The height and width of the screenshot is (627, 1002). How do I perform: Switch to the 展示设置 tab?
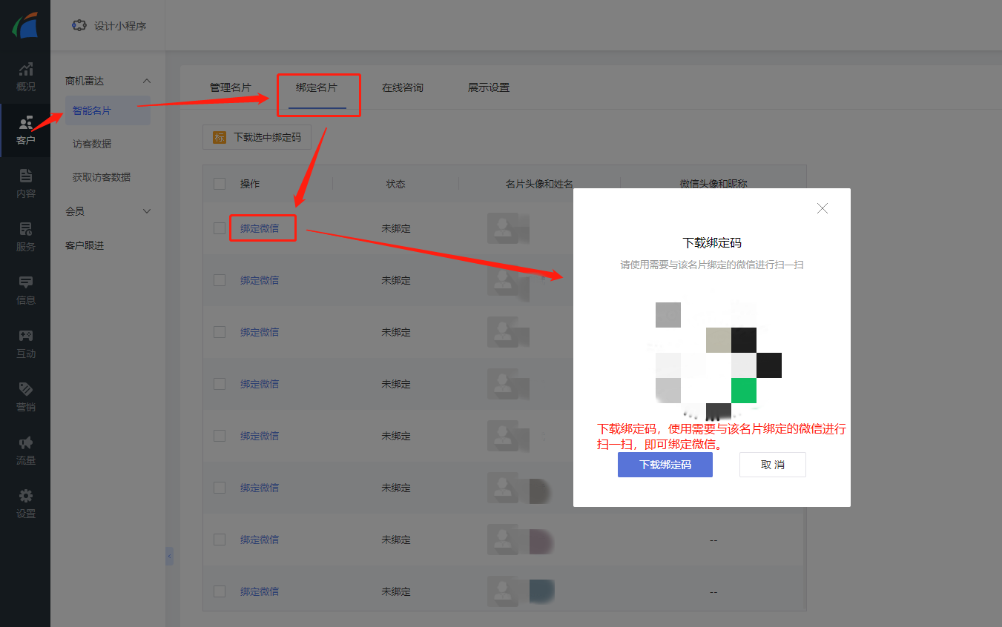[489, 87]
